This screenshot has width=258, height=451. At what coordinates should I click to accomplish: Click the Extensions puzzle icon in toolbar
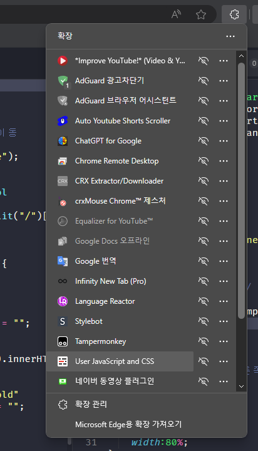click(x=234, y=14)
